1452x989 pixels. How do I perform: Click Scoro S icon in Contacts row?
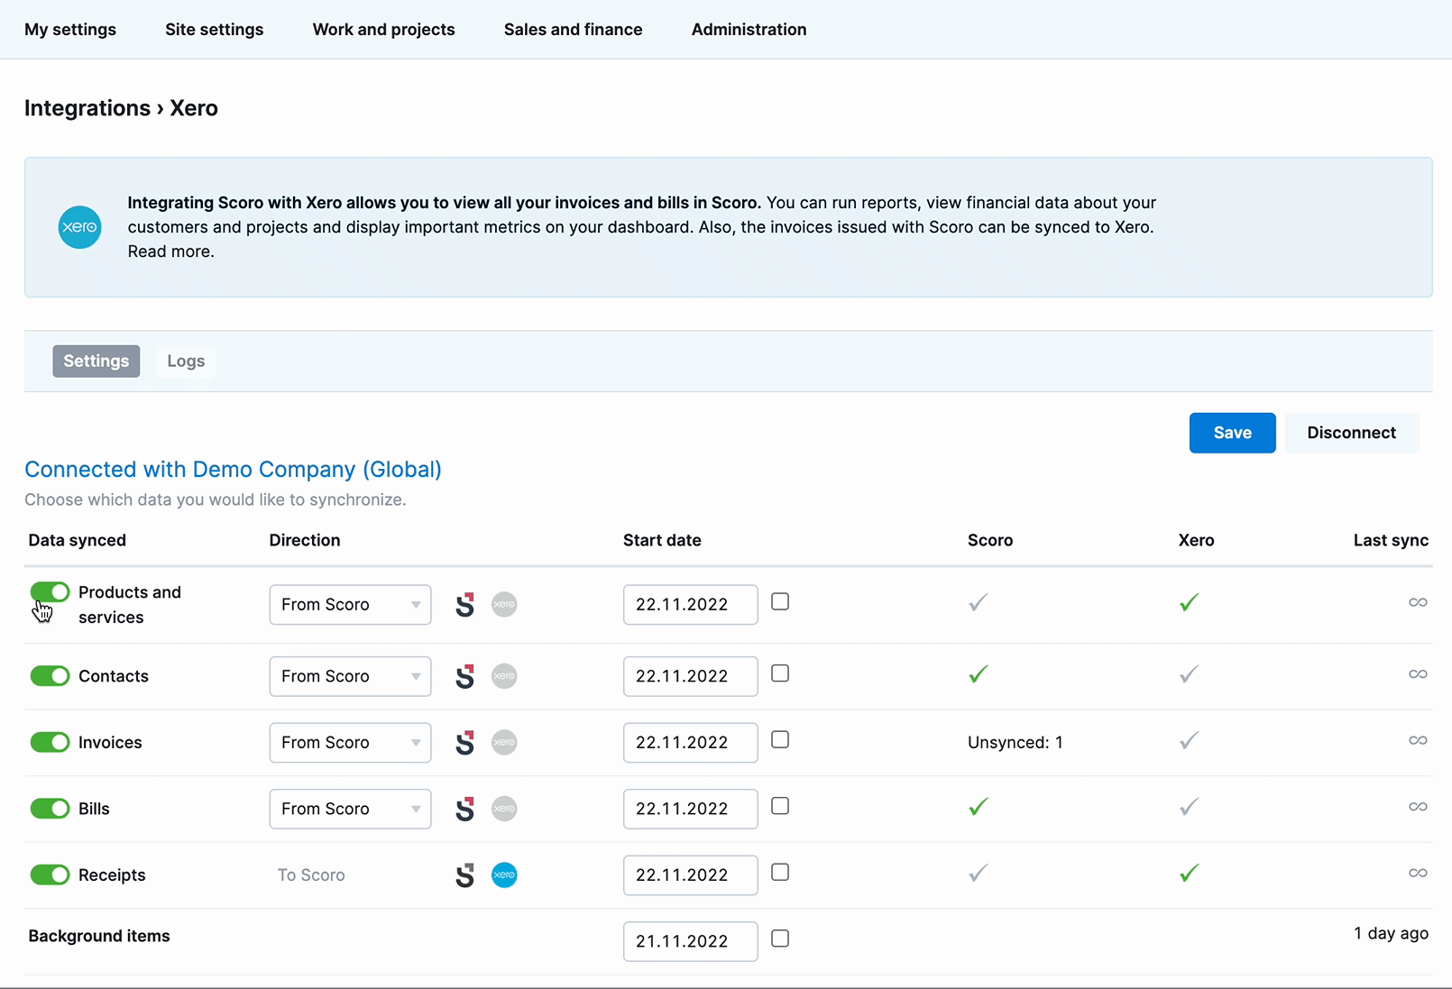point(464,676)
